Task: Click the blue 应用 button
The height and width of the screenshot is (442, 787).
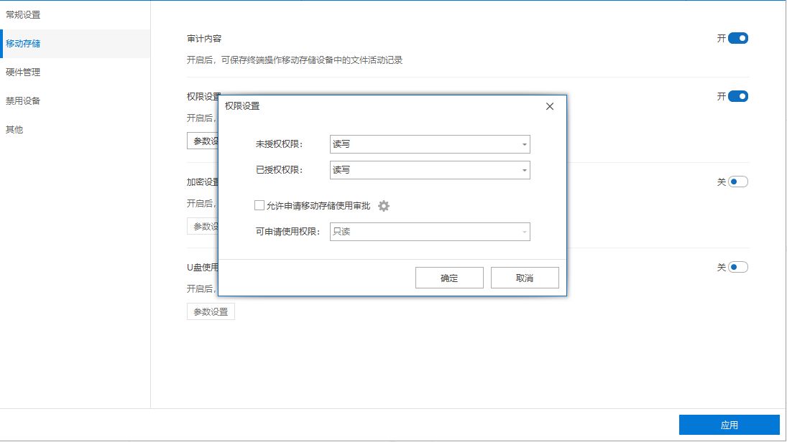Action: [x=729, y=425]
